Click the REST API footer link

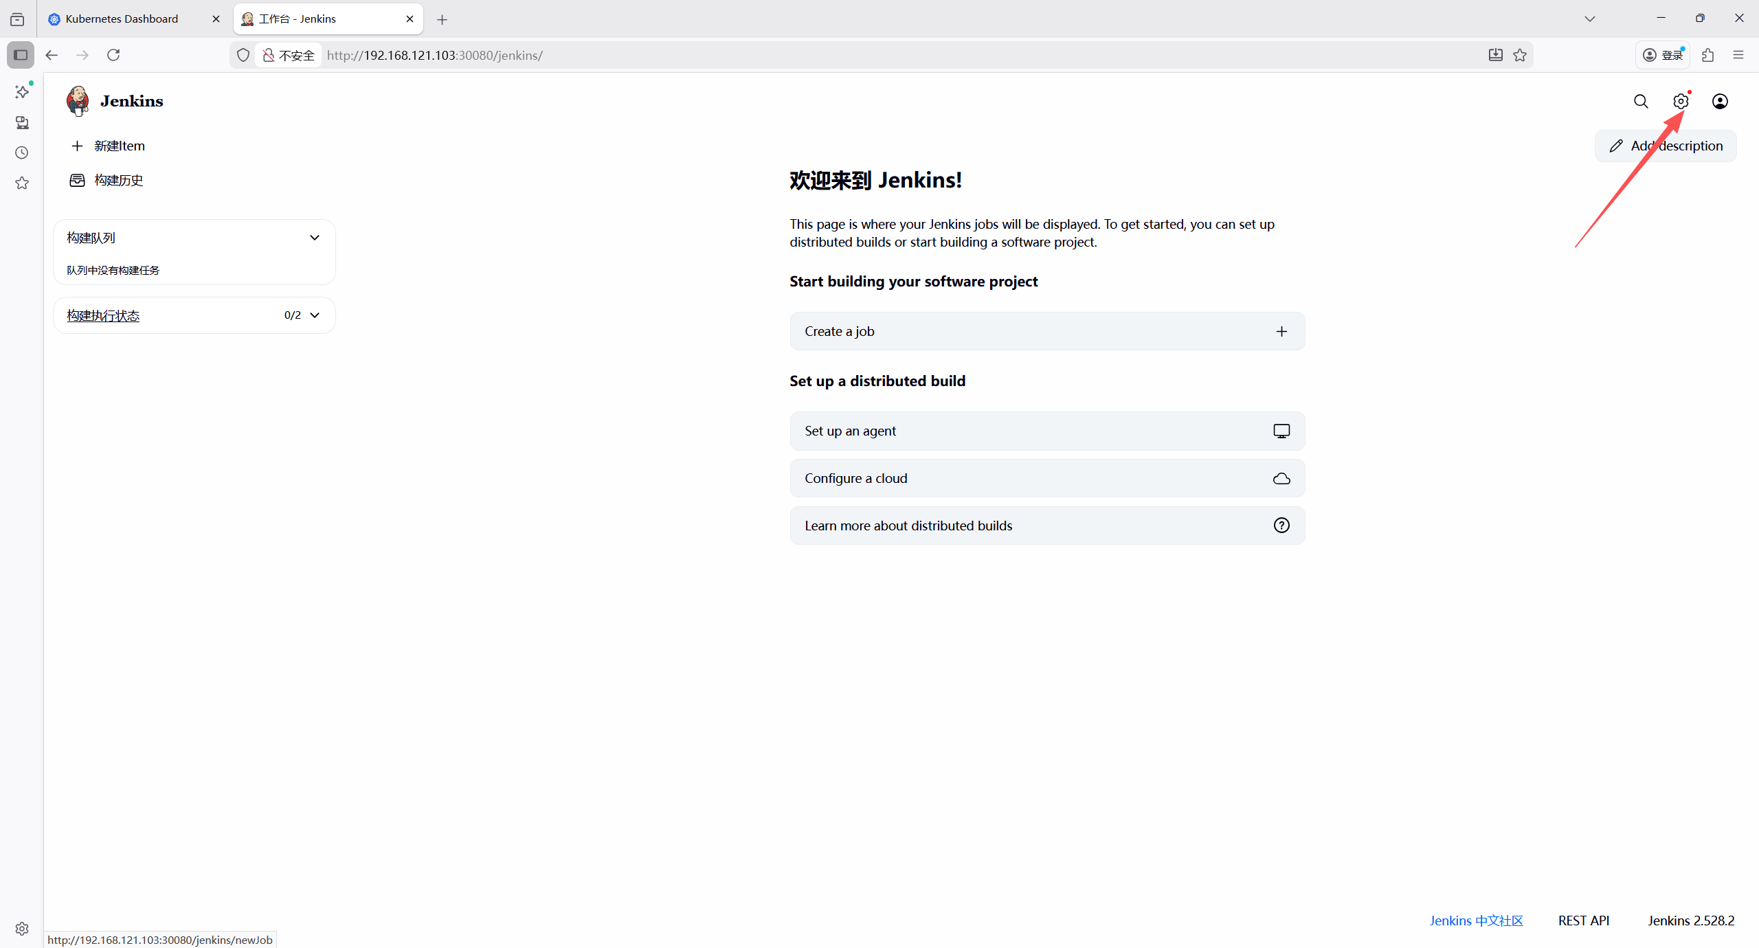tap(1583, 921)
